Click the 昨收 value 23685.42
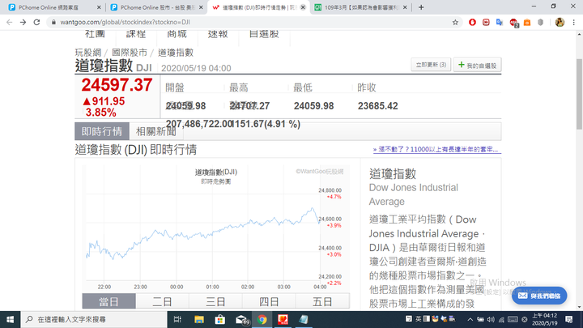 (x=378, y=106)
